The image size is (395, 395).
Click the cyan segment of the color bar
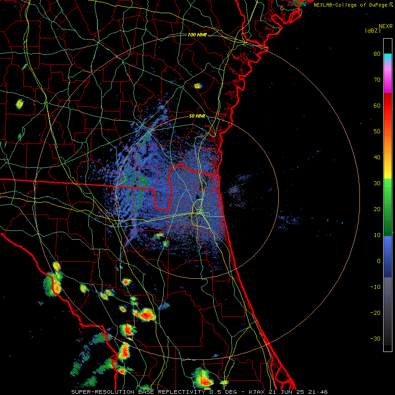[388, 57]
